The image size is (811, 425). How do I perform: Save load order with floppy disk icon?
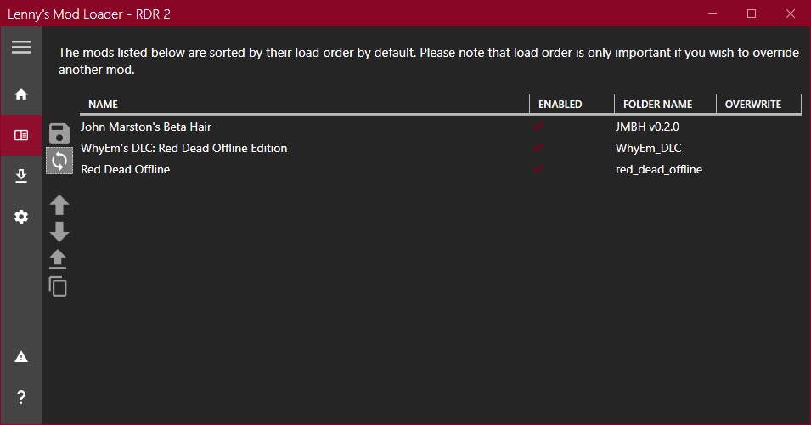(x=59, y=133)
